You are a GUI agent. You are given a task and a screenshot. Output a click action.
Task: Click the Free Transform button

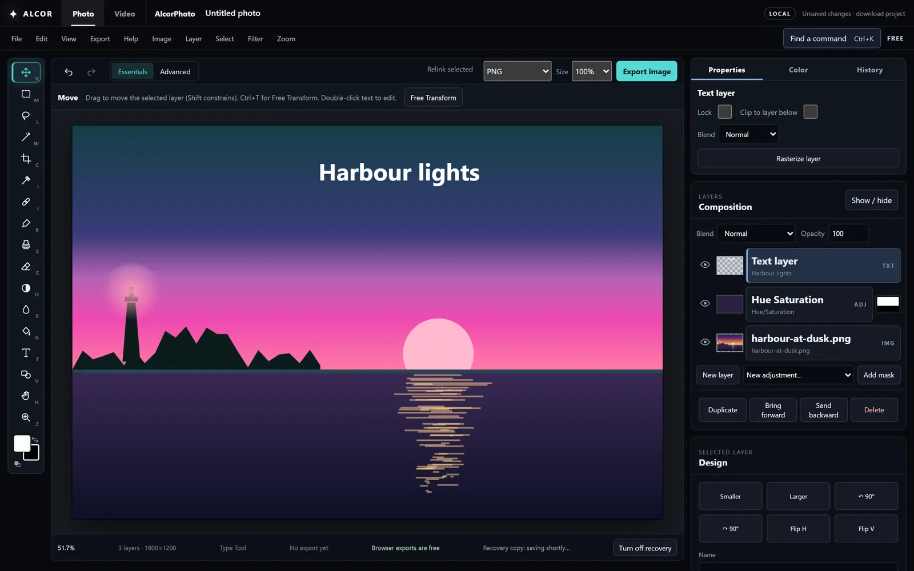[434, 98]
